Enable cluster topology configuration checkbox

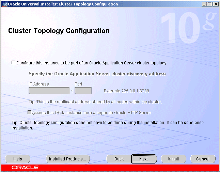(13, 62)
